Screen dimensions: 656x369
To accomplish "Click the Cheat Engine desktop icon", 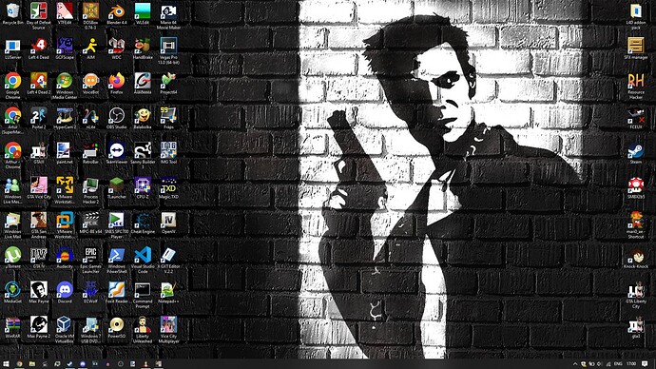I will (143, 223).
